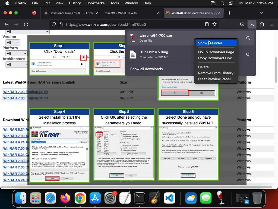Viewport: 278px width, 209px height.
Task: Click the page horizontal scrollbar
Action: [137, 187]
